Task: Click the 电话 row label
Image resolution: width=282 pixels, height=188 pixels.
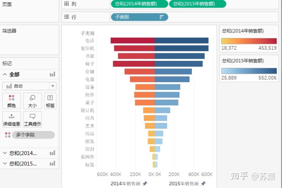Action: click(x=90, y=40)
